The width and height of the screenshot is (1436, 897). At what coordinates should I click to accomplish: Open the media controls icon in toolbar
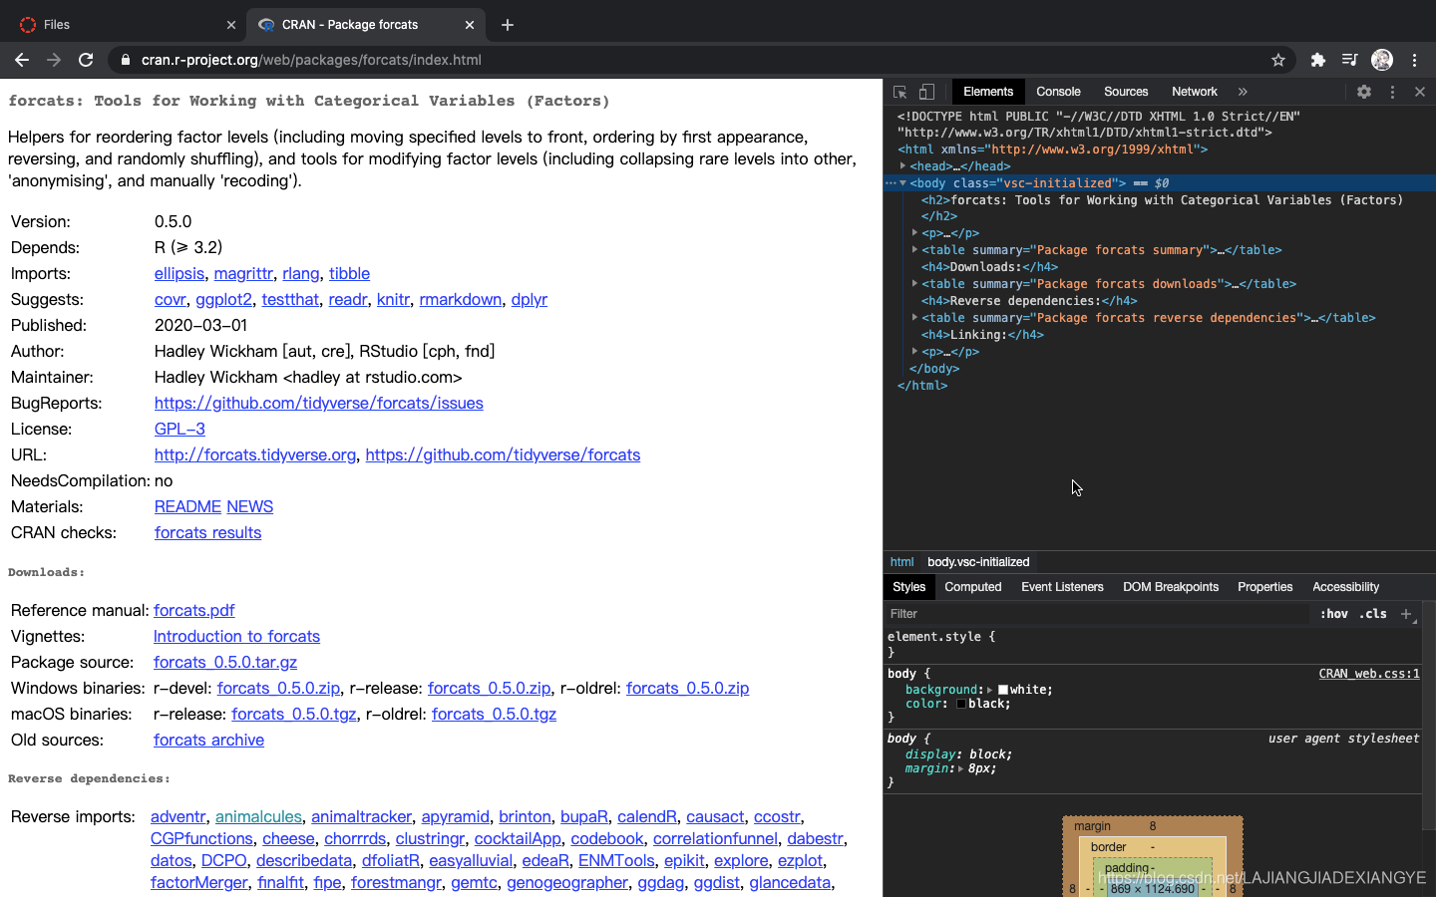pyautogui.click(x=1350, y=60)
